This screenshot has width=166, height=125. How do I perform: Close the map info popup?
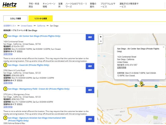pos(163,47)
